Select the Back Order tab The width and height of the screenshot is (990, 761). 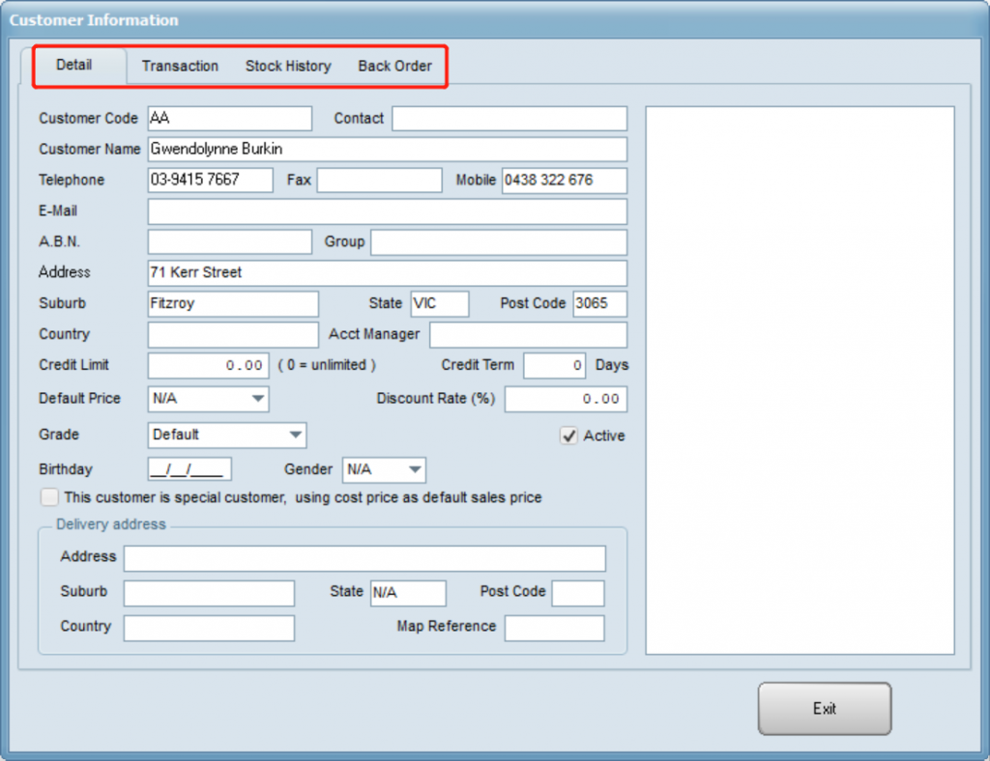[x=394, y=66]
